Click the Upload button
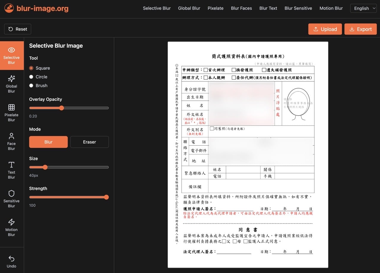This screenshot has height=273, width=380. (325, 29)
